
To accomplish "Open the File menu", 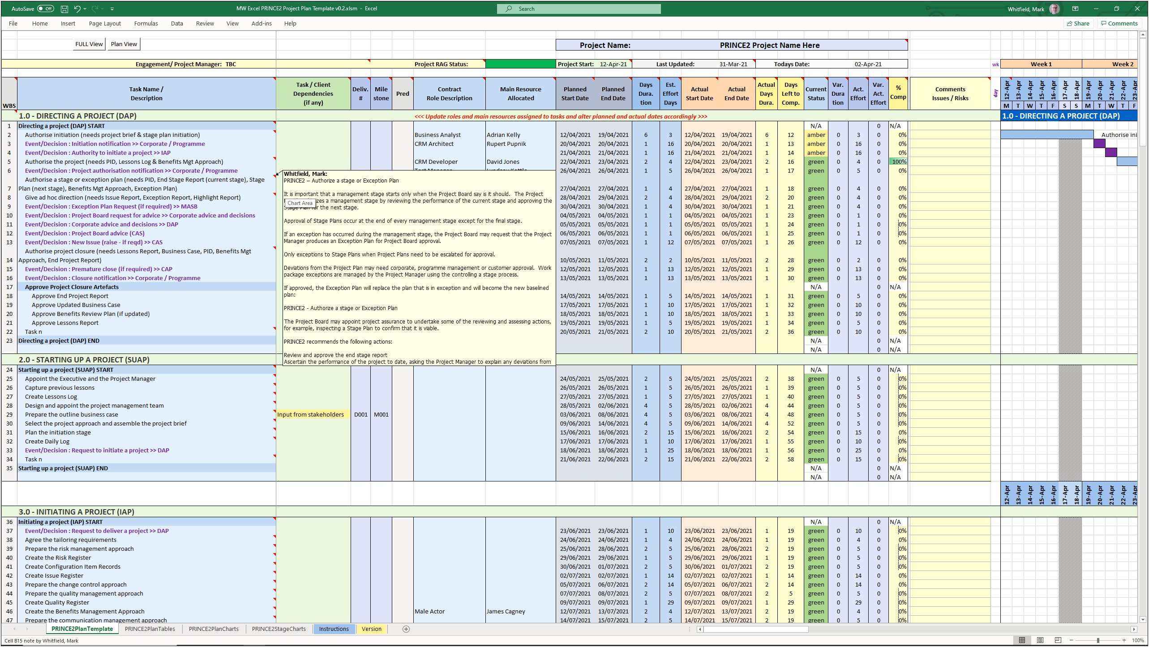I will click(13, 23).
